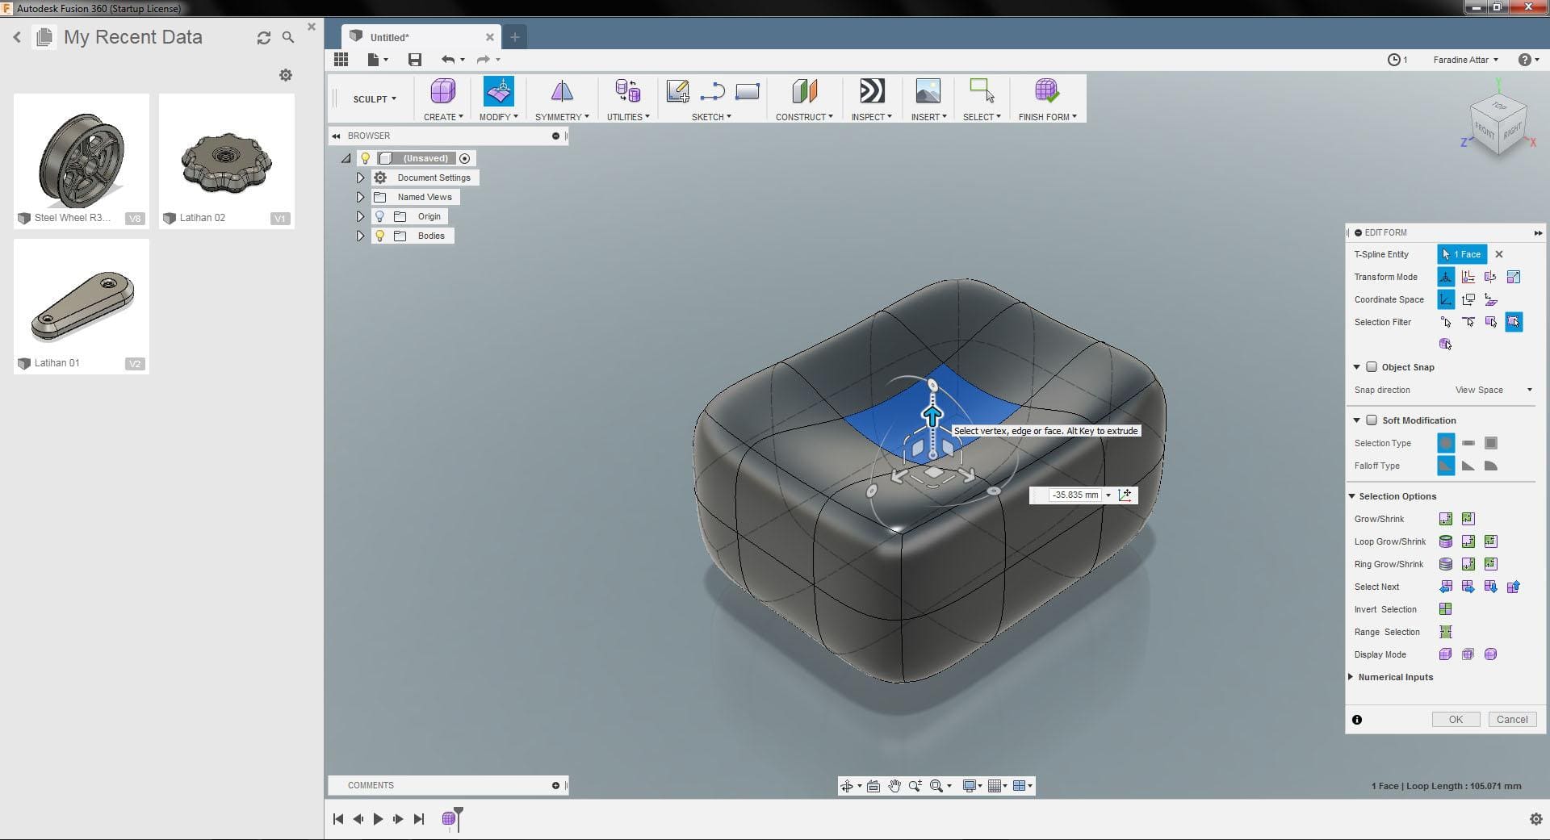
Task: Enable the Soft Modification checkbox
Action: tap(1371, 420)
